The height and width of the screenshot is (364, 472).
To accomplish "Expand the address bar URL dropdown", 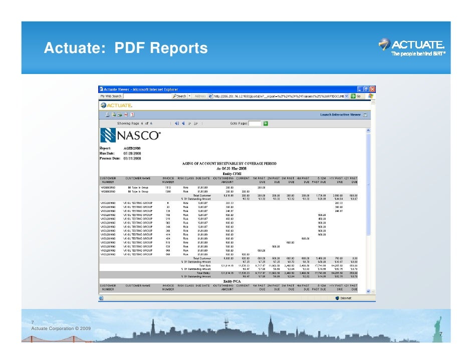I will click(346, 96).
